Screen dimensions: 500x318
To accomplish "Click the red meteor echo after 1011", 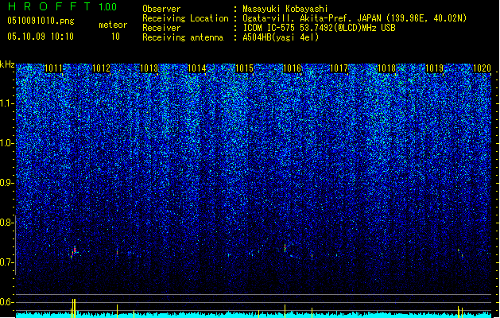I will pos(74,251).
